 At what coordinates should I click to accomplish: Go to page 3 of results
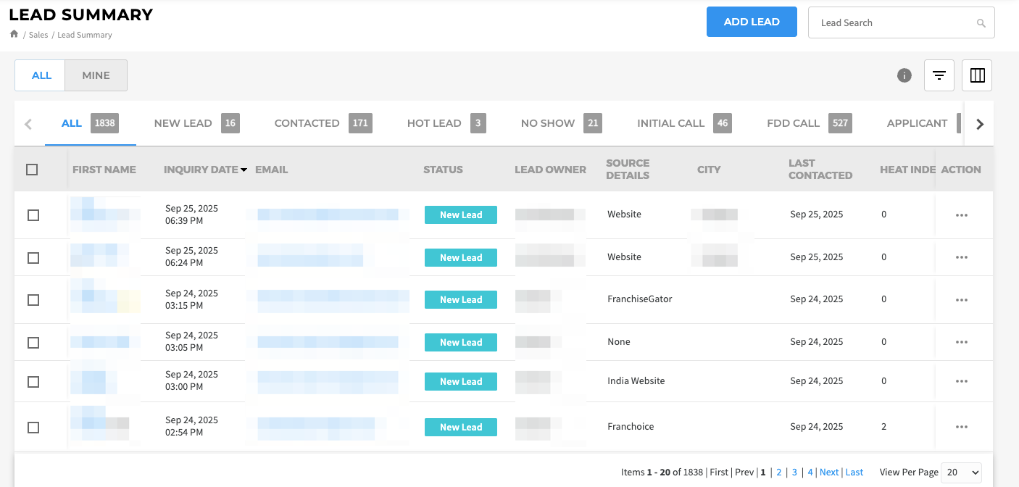[794, 473]
